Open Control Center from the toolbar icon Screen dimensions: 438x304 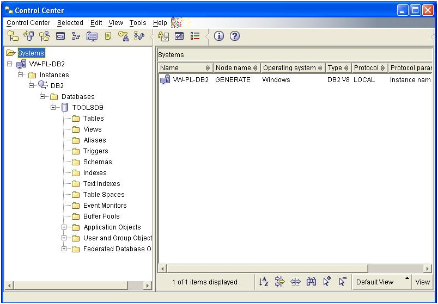13,36
